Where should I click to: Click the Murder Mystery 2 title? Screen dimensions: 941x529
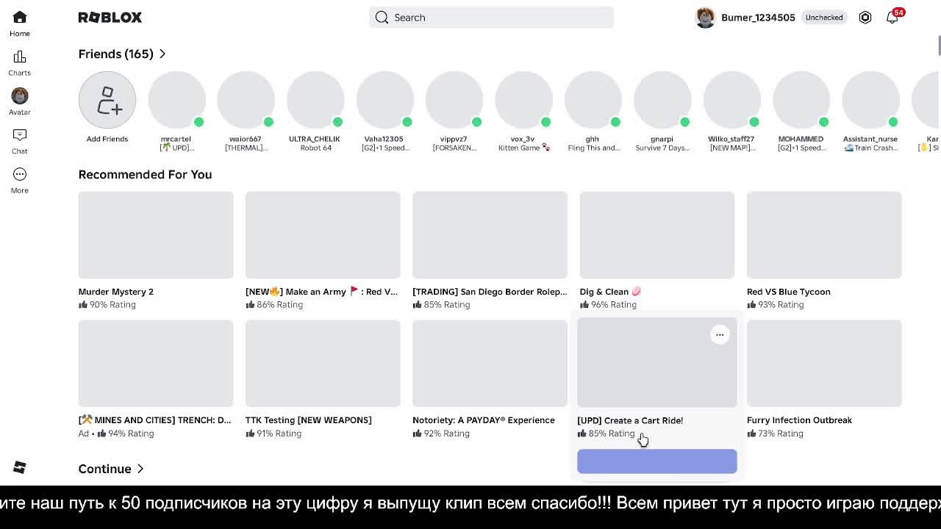pyautogui.click(x=116, y=292)
